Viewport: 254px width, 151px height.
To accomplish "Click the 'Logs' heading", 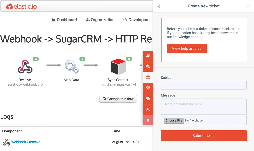I will (7, 117).
